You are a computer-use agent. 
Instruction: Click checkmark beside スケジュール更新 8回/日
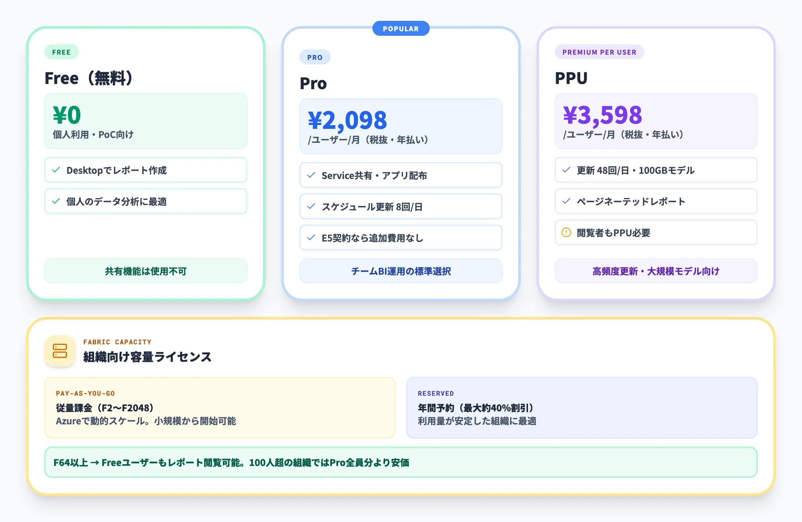coord(311,206)
